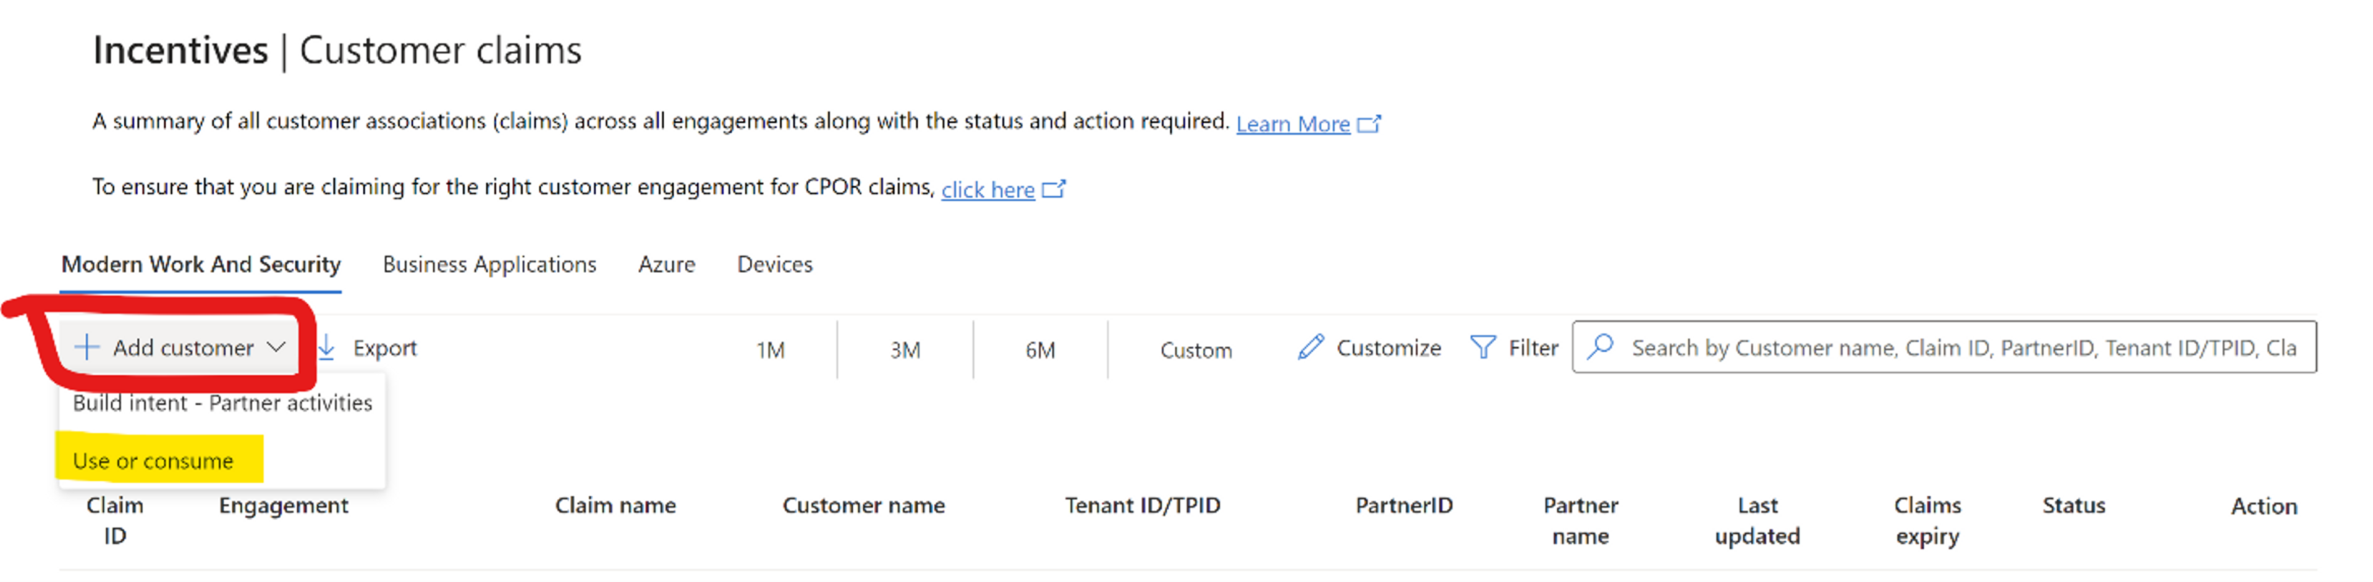Open the CPOR claims click here link
Viewport: 2373px width, 582px height.
pos(988,190)
